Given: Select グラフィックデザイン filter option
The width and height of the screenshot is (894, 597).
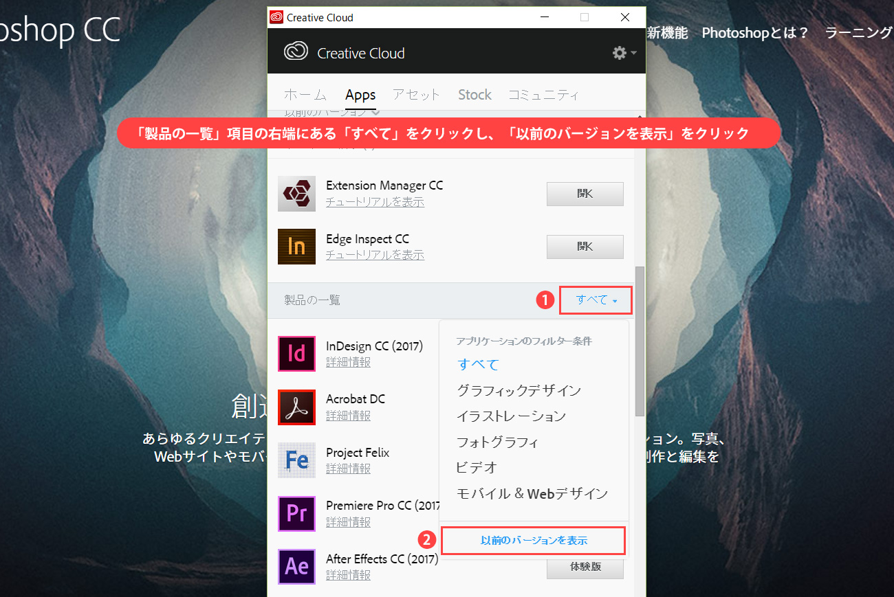Looking at the screenshot, I should (519, 390).
